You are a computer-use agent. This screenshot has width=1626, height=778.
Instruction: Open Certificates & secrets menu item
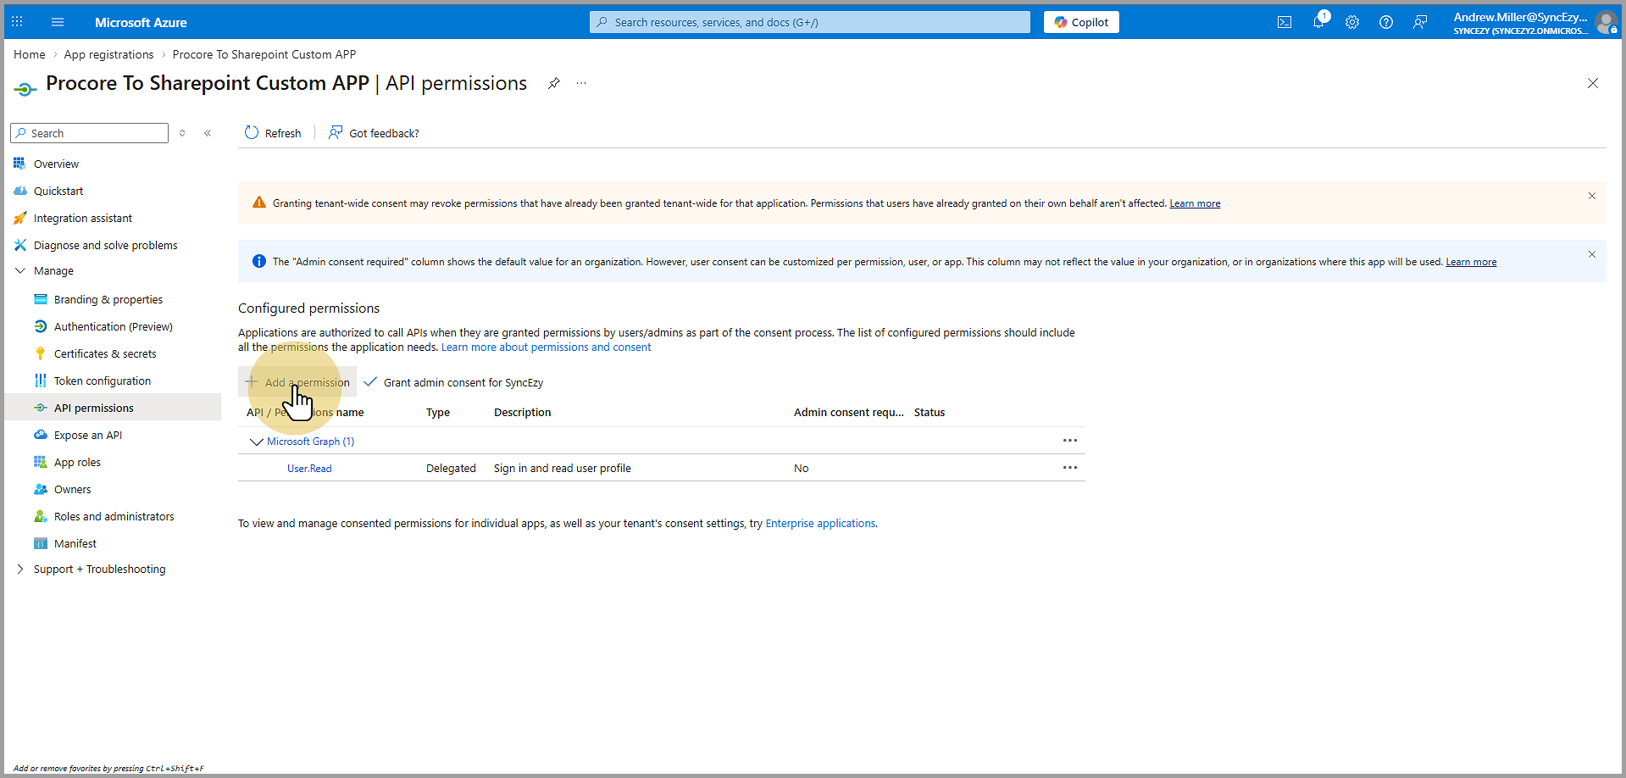click(x=105, y=354)
